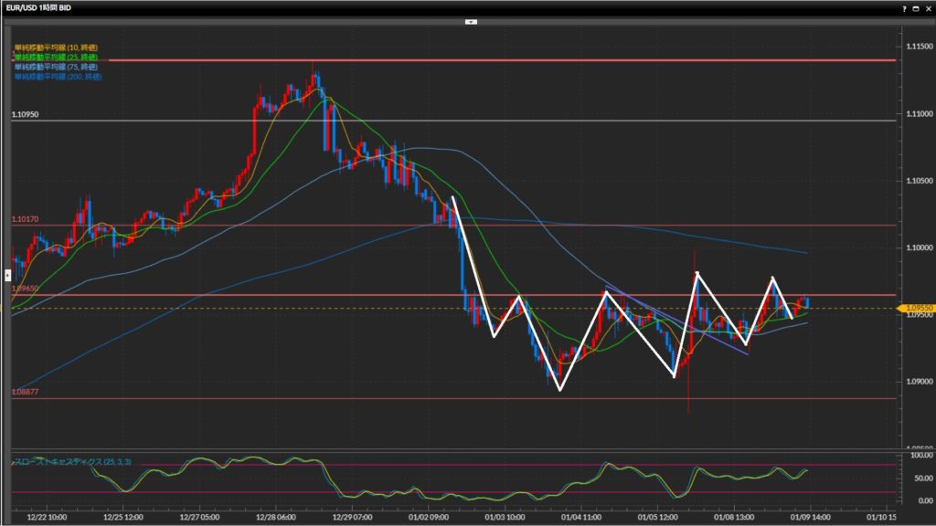Image resolution: width=936 pixels, height=526 pixels.
Task: Click the slow stochastics indicator label
Action: tap(71, 462)
